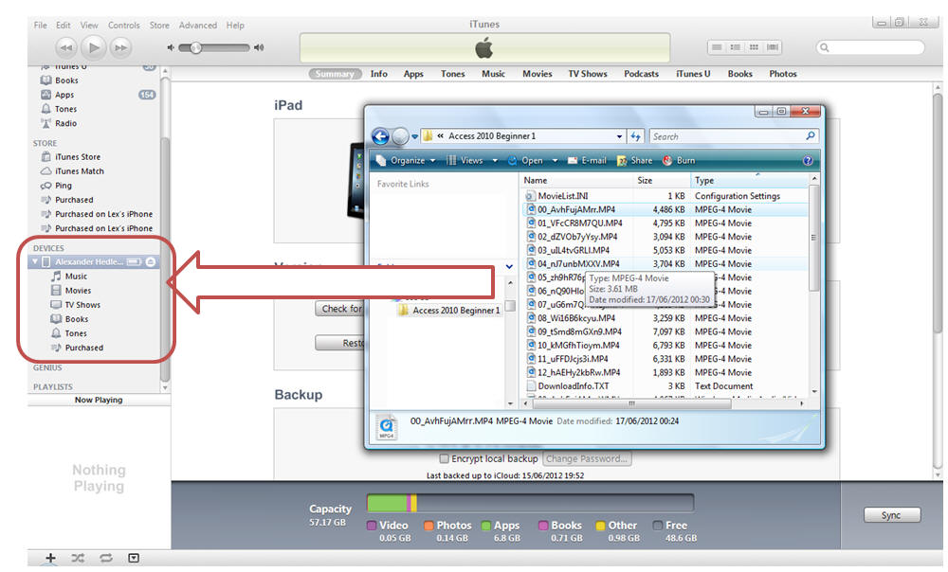The image size is (948, 572).
Task: Mute using the low-volume speaker icon
Action: point(171,47)
